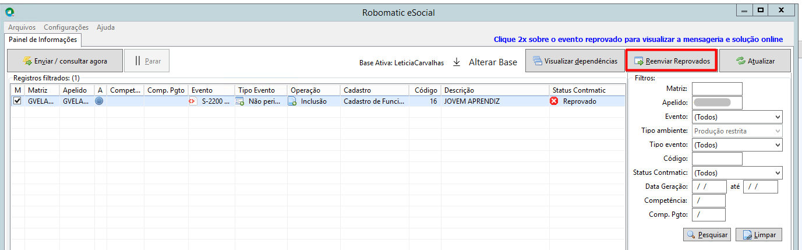The image size is (802, 250).
Task: Open Tipo ambiente dropdown (Produção restrita)
Action: tap(737, 131)
